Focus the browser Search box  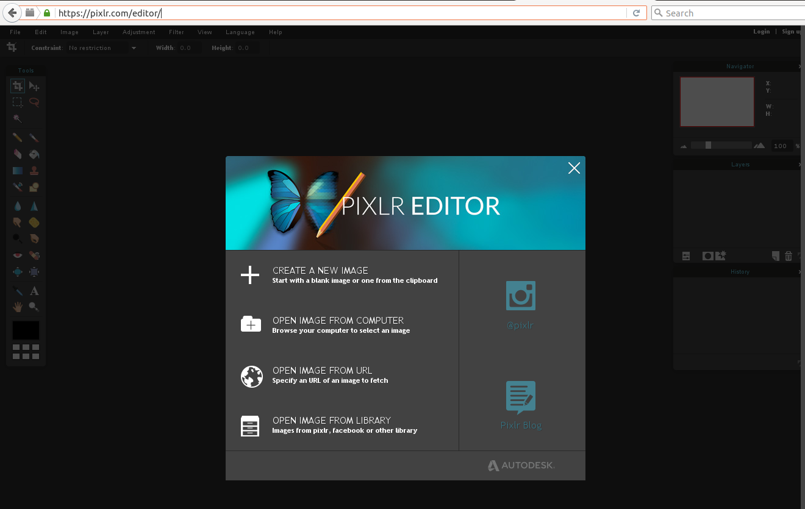pos(729,13)
